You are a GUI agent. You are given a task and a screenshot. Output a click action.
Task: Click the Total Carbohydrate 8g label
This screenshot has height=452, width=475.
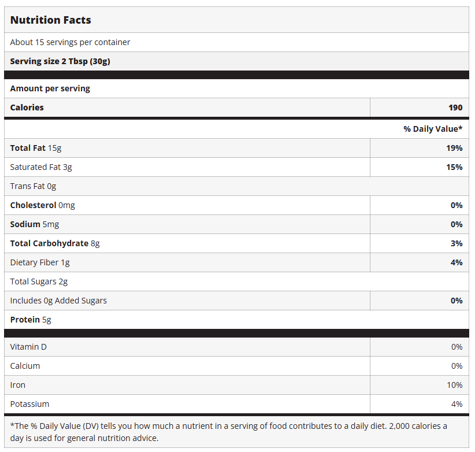(x=55, y=243)
